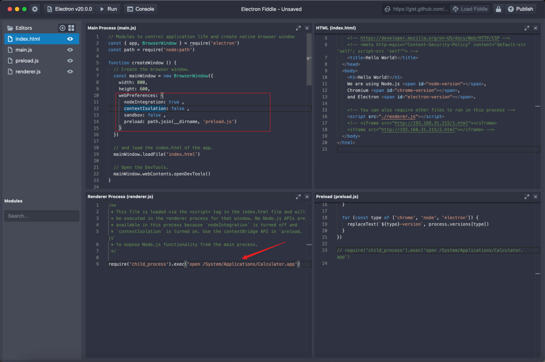
Task: Click the 192.168.31.215/1.html iframe link
Action: pyautogui.click(x=431, y=123)
